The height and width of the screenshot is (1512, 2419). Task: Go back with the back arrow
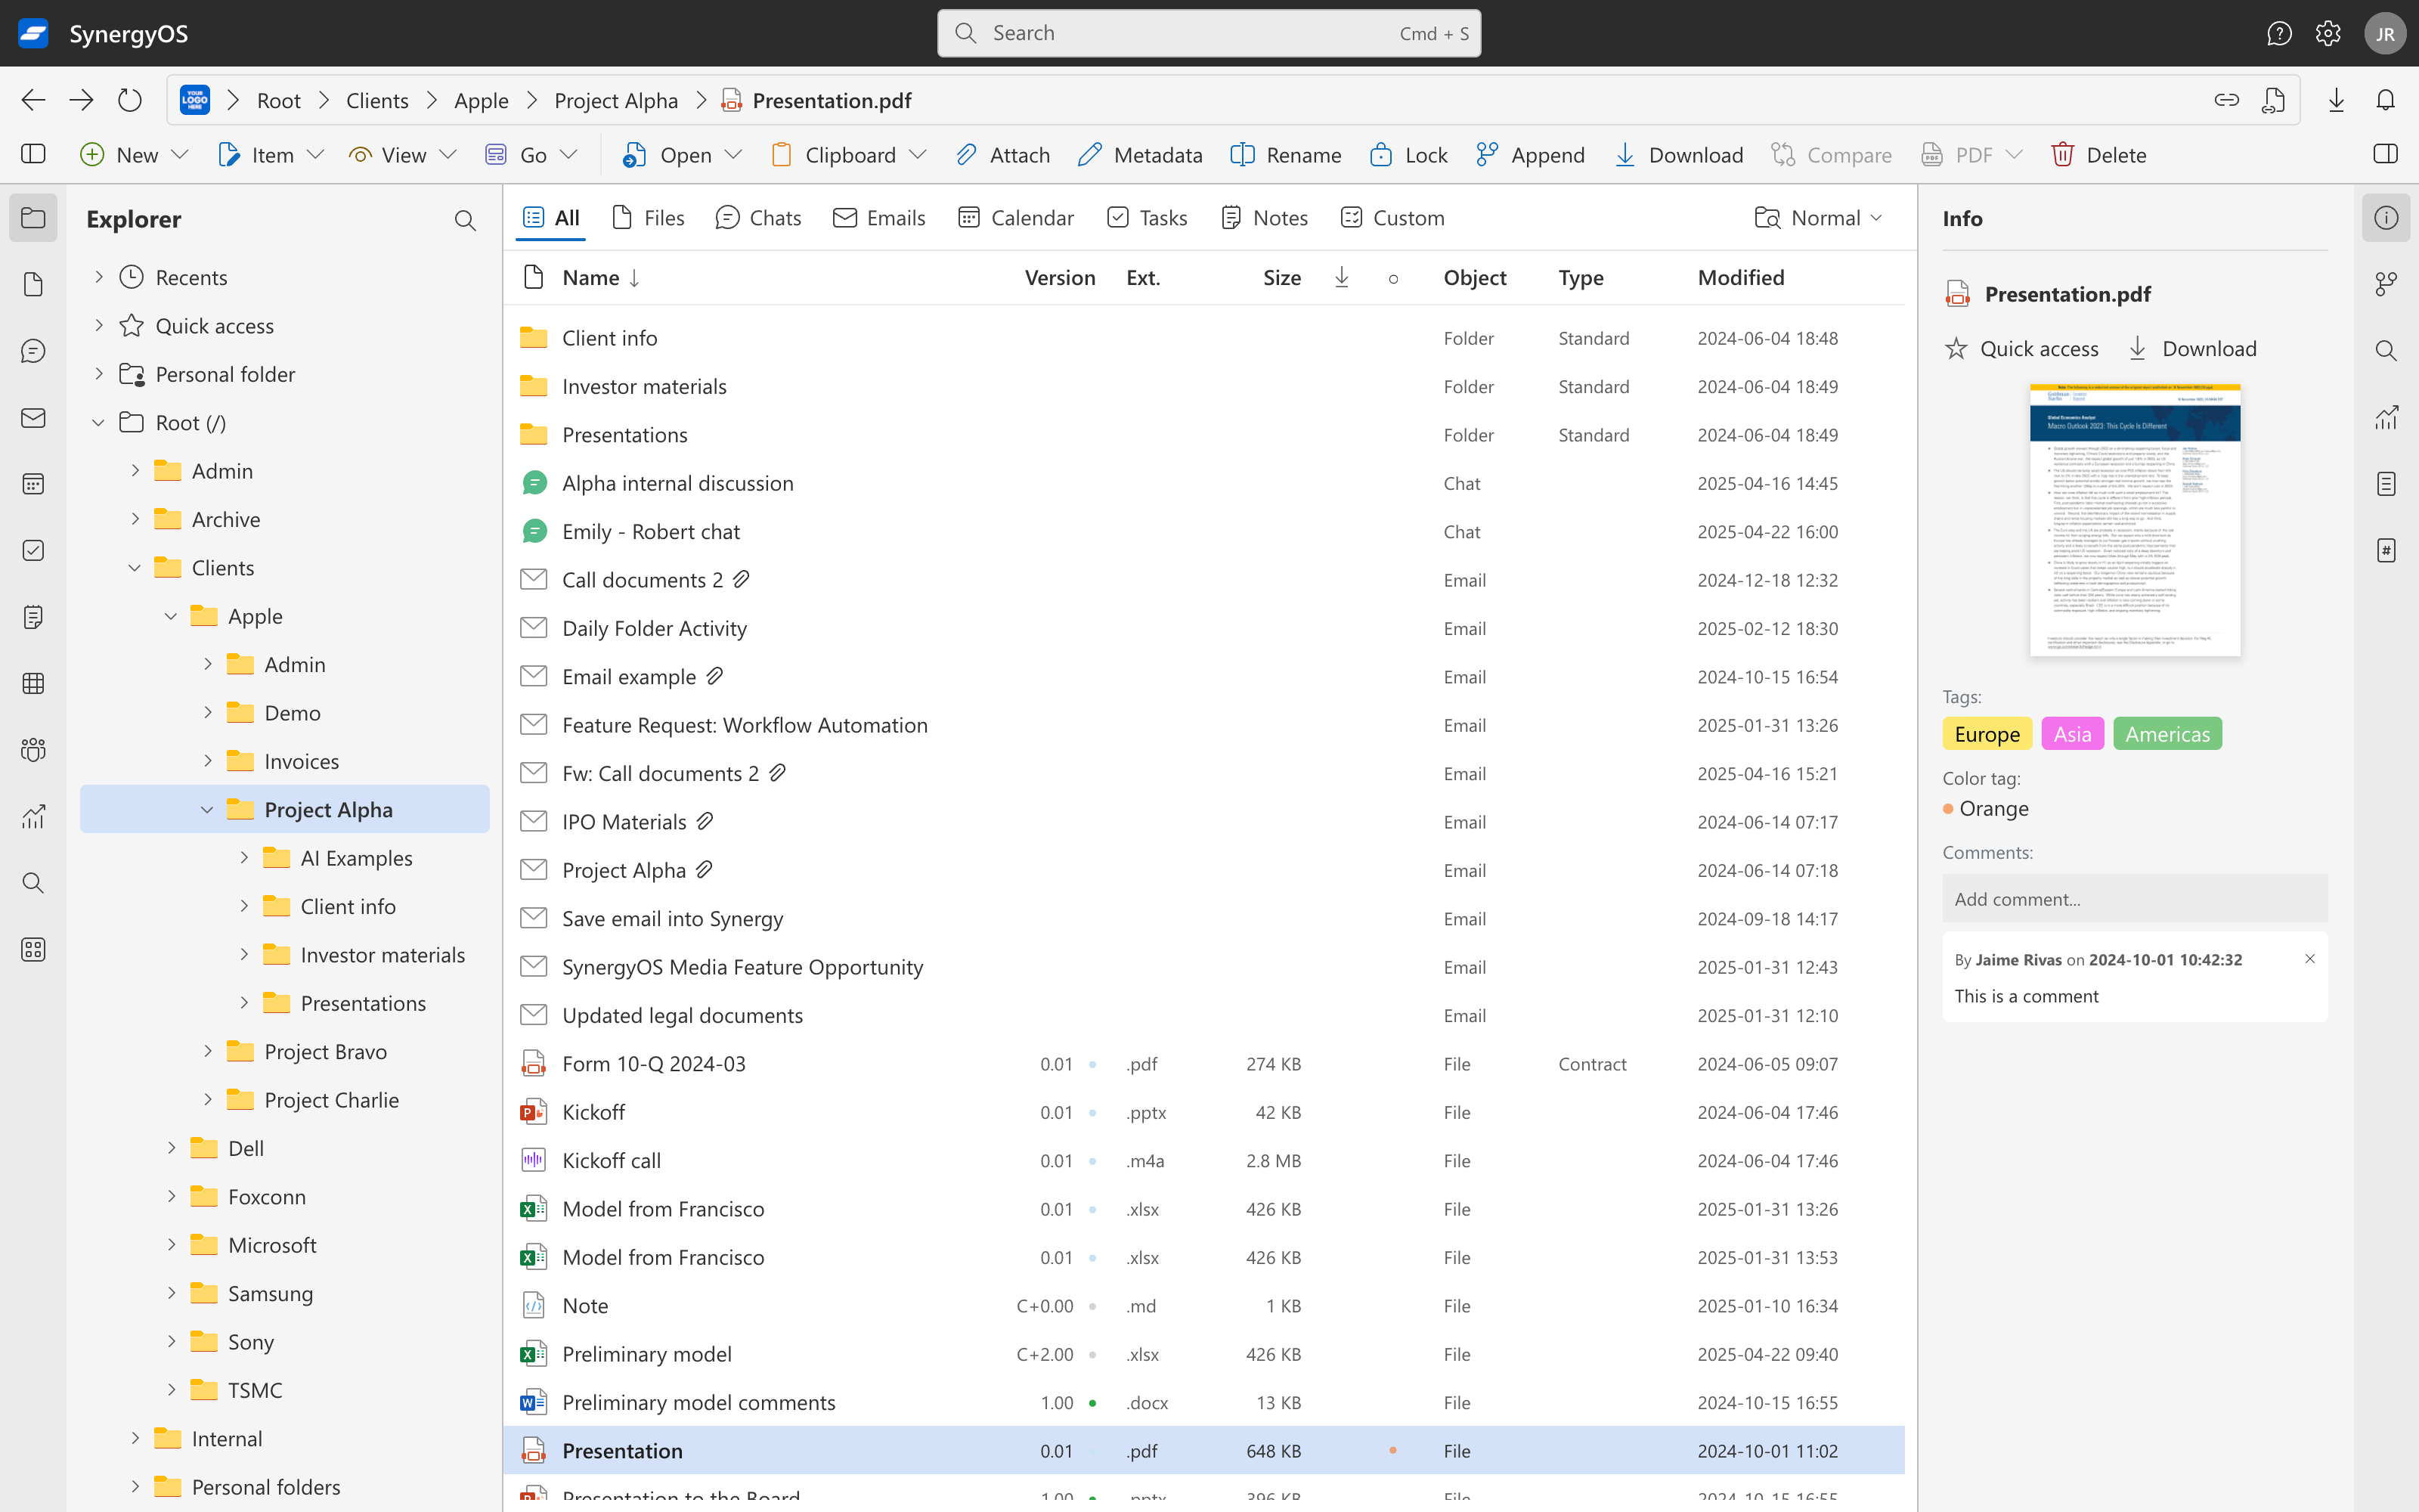[33, 100]
